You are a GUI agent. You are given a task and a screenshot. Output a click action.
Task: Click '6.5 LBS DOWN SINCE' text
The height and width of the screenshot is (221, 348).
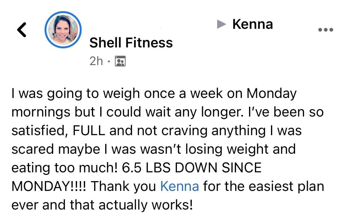coord(192,168)
